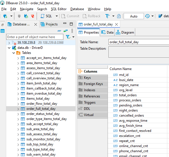The image size is (169, 157).
Task: Click the navigator filter funnel icon
Action: pos(68,37)
